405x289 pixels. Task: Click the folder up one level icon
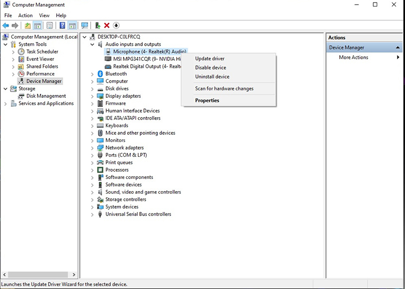pos(28,25)
